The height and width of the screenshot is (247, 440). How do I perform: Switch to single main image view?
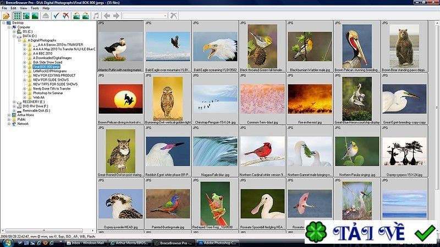coord(35,16)
